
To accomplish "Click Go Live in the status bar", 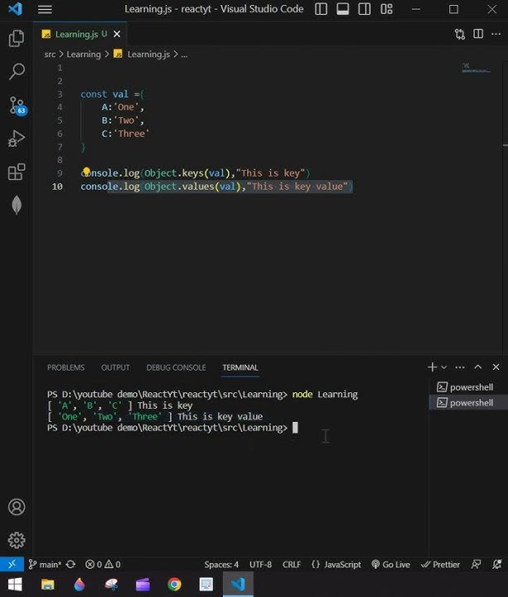I will [390, 565].
